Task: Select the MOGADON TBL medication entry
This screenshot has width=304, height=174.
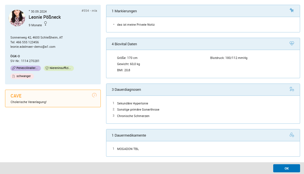Action: coord(128,149)
